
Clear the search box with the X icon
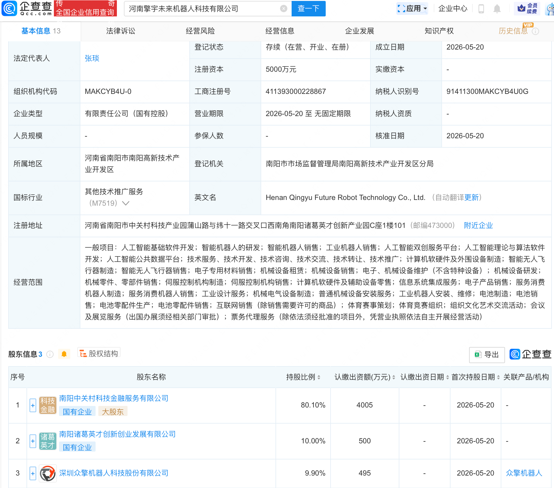click(x=283, y=9)
